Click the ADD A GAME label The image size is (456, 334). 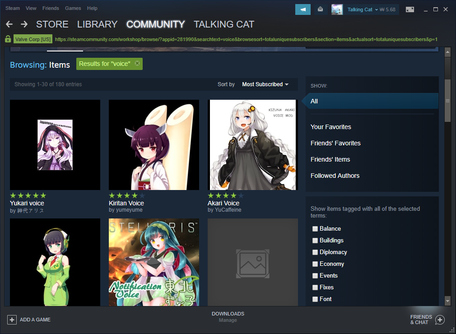pyautogui.click(x=35, y=320)
